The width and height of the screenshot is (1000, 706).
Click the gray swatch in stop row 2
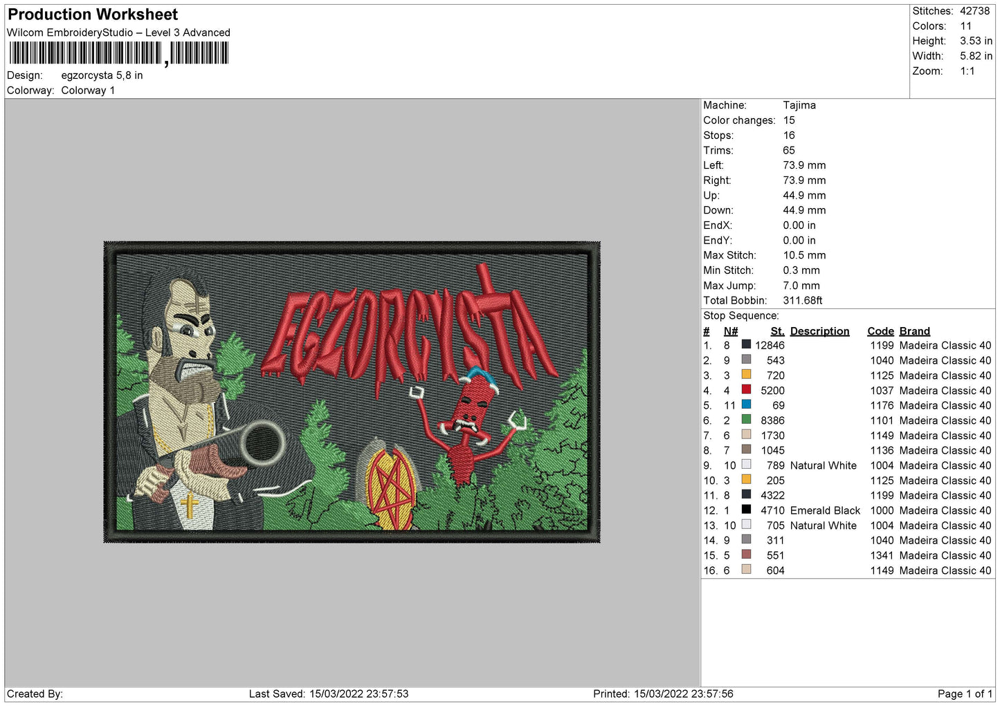746,360
